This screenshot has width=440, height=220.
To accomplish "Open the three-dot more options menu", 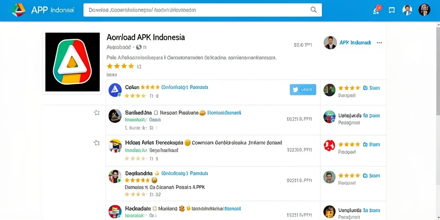I will click(x=379, y=43).
